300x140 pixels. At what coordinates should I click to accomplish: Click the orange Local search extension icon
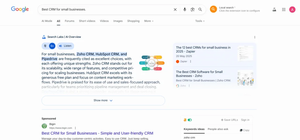(213, 9)
